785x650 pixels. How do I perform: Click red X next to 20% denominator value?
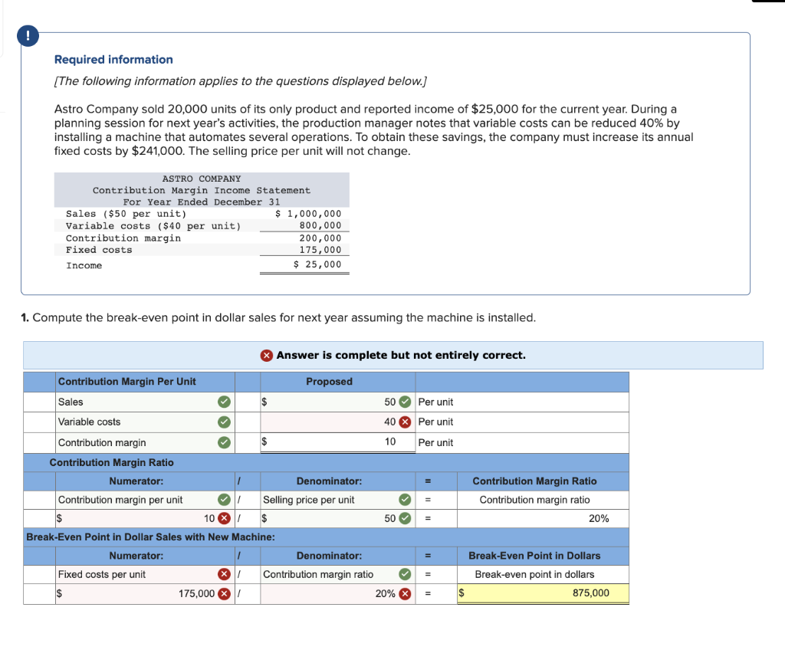(405, 594)
